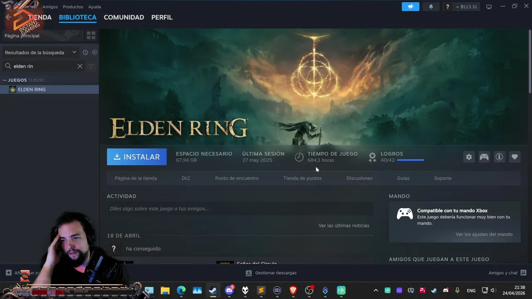This screenshot has height=299, width=532.
Task: Open File Explorer from the taskbar
Action: (x=165, y=290)
